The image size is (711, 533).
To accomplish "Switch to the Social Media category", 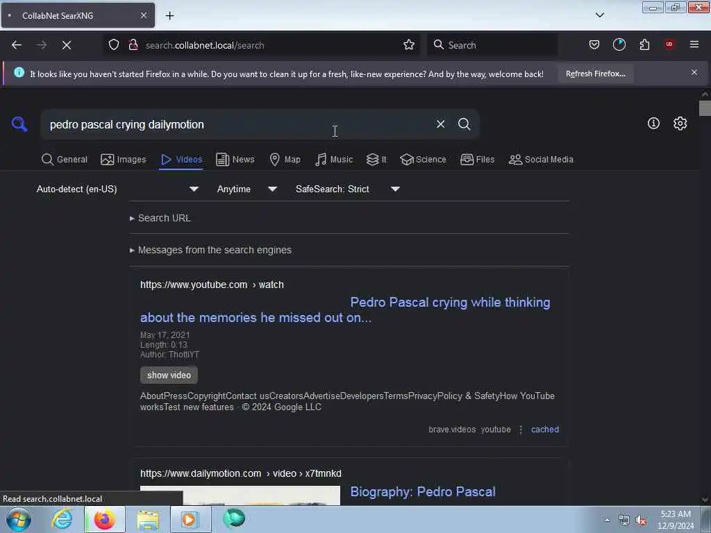I will click(541, 160).
